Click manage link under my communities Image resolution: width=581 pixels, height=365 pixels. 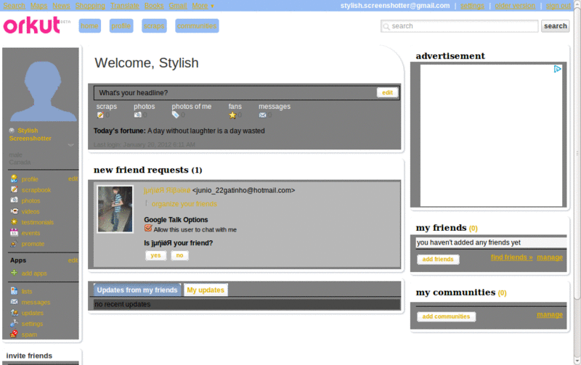coord(550,315)
